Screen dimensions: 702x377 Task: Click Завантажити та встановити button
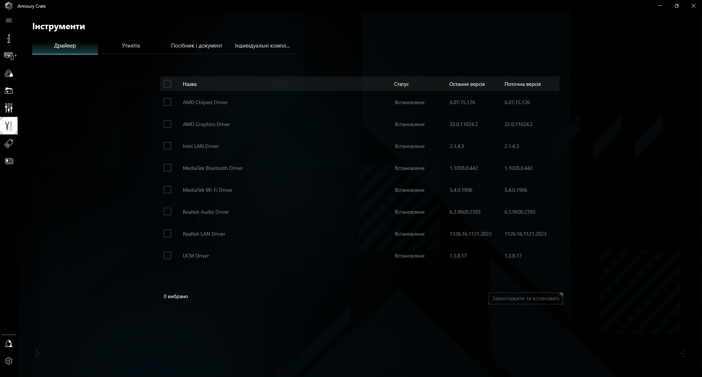pyautogui.click(x=525, y=298)
